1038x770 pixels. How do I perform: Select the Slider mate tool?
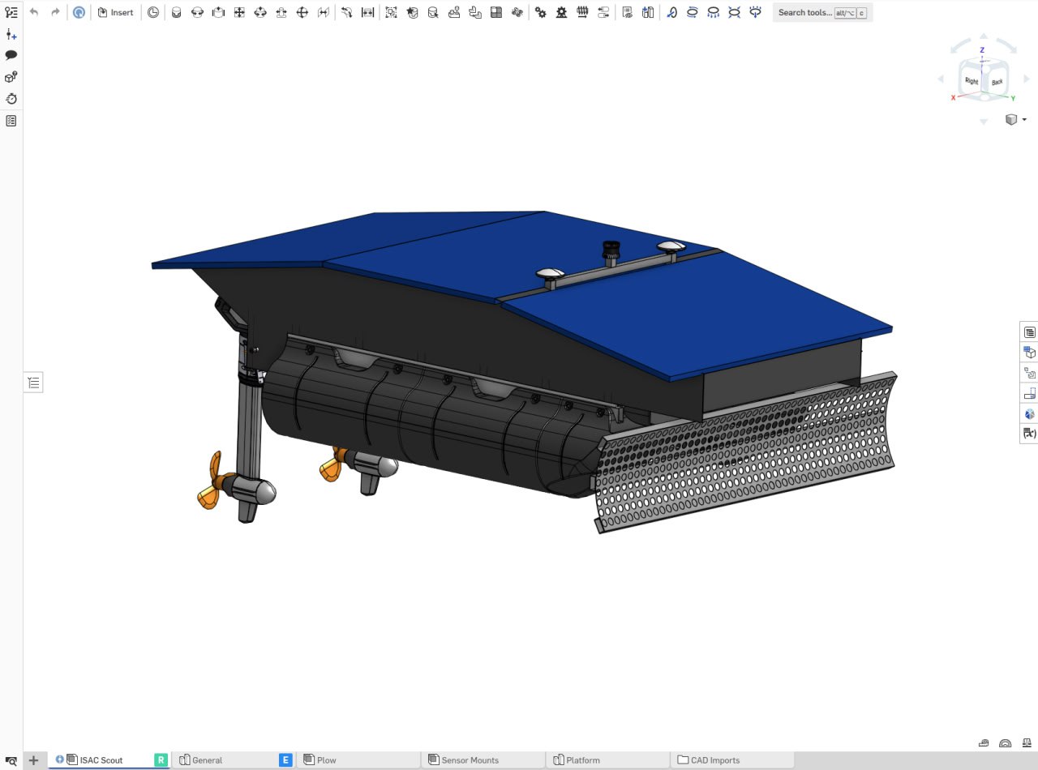pos(218,12)
